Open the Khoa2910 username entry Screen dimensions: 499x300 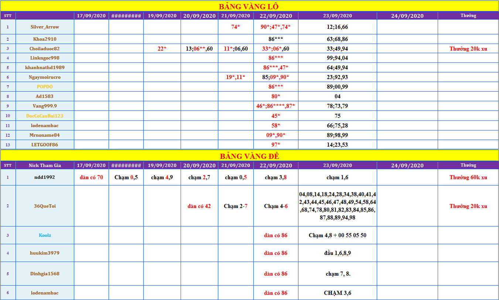[45, 39]
